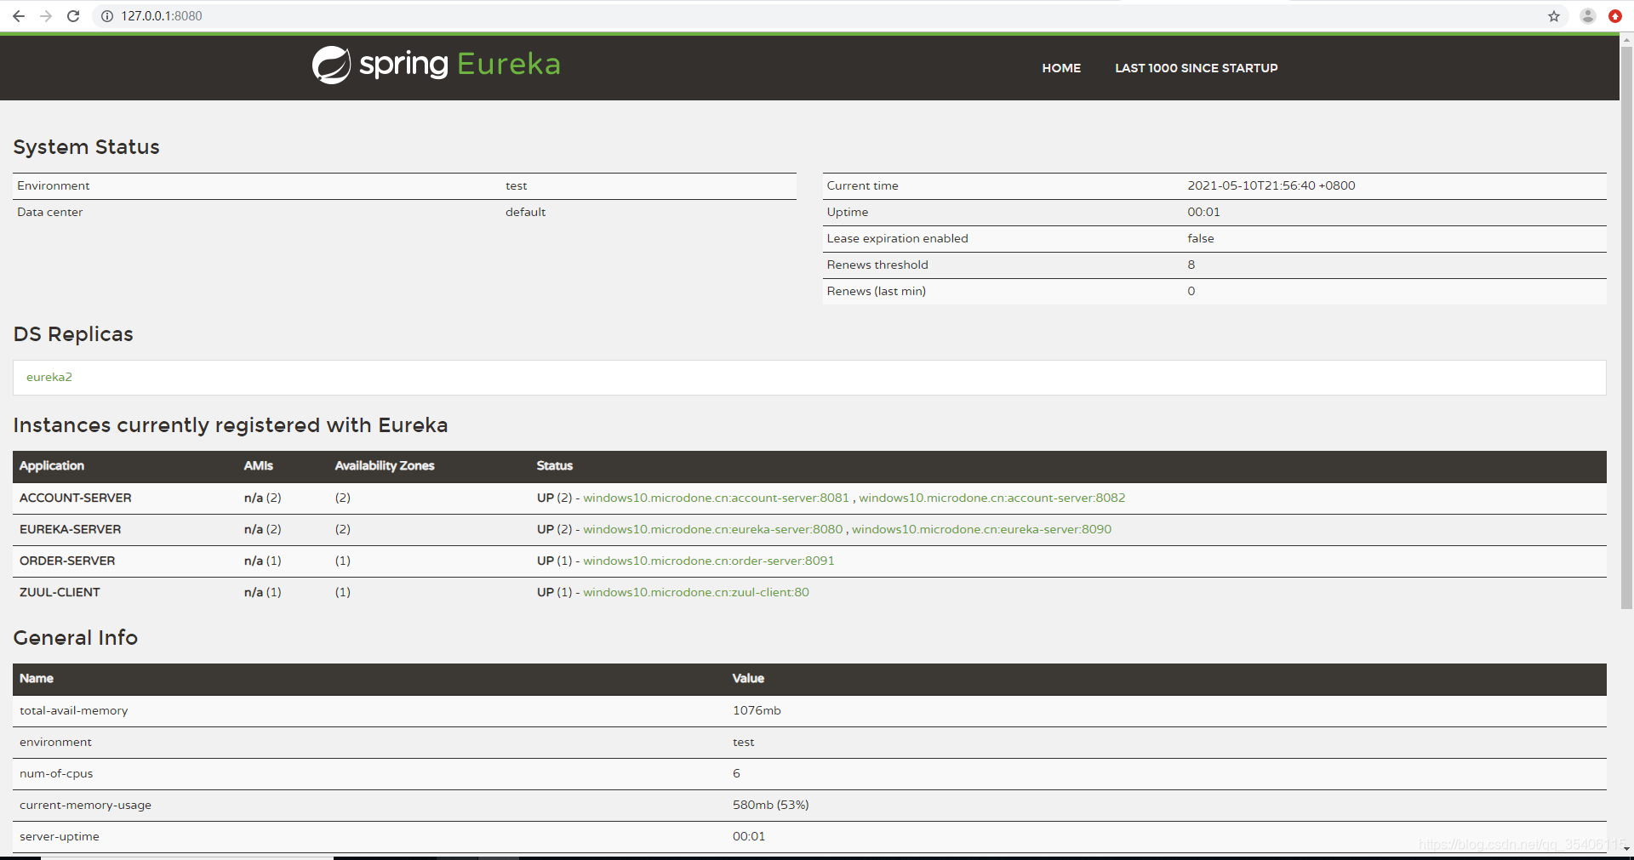1634x860 pixels.
Task: Click the General Info heading
Action: tap(75, 638)
